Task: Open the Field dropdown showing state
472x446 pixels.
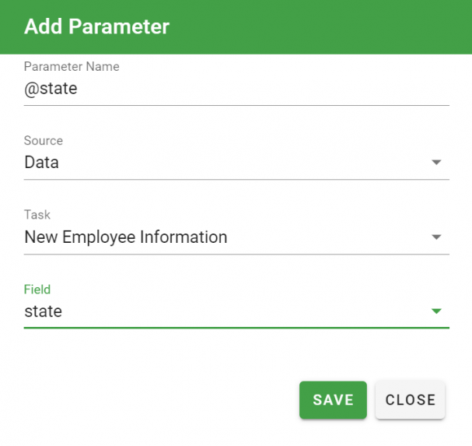Action: click(x=236, y=311)
